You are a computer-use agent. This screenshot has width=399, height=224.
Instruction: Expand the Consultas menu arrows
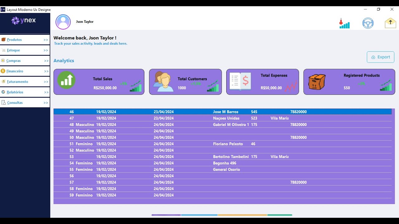(x=46, y=103)
